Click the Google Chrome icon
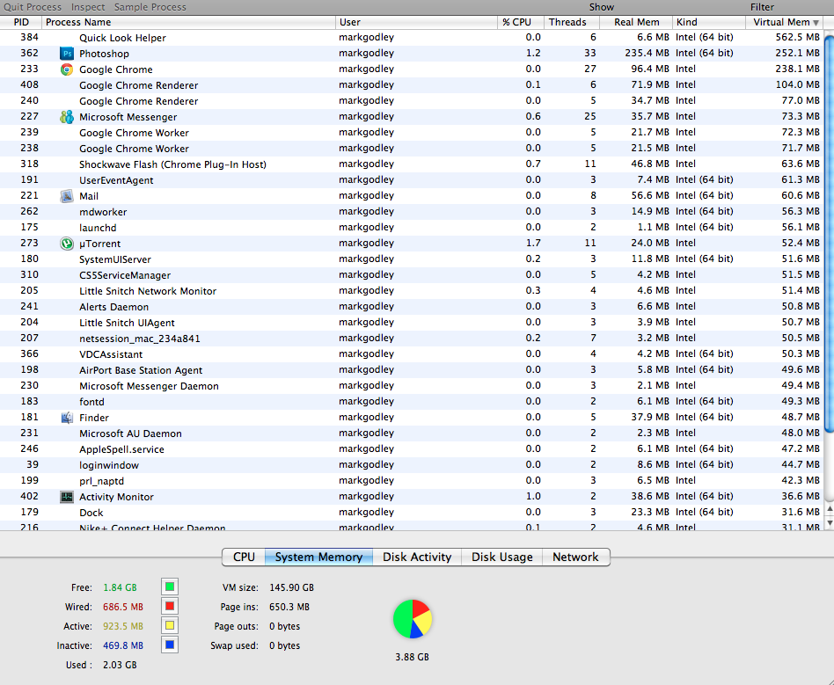 click(x=67, y=69)
